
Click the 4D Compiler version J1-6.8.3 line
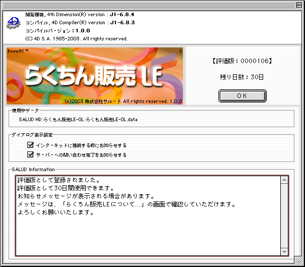point(80,23)
